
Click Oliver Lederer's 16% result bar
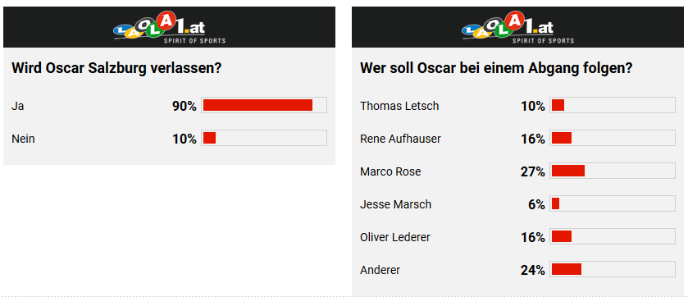click(612, 236)
